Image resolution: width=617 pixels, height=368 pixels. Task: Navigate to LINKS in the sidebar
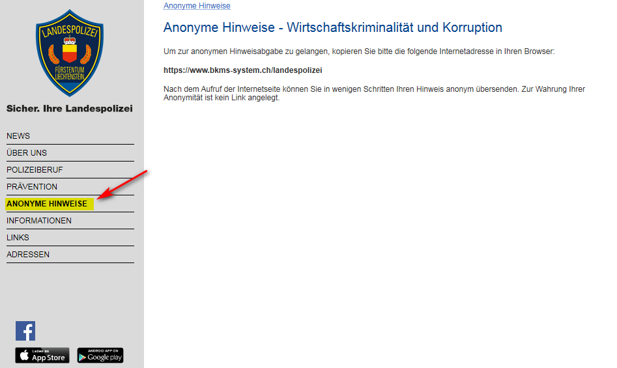pyautogui.click(x=18, y=238)
